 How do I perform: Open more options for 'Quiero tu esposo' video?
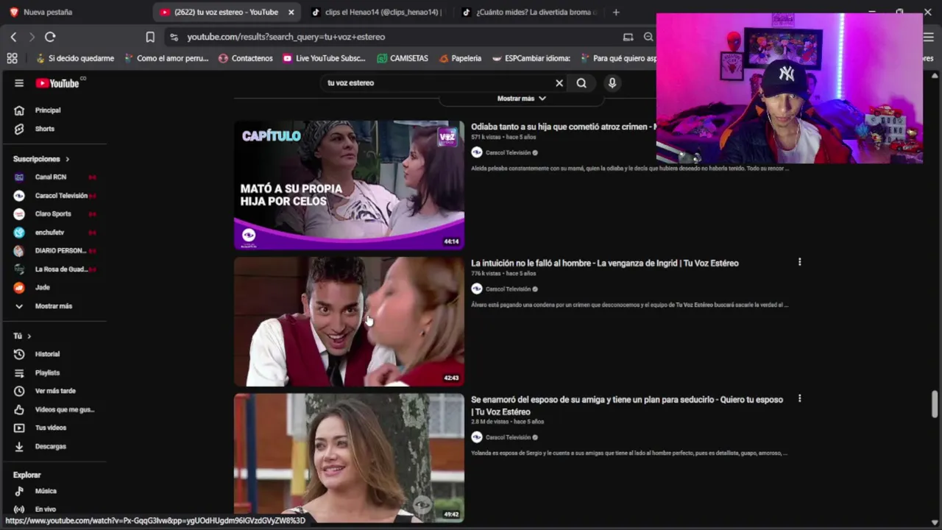pyautogui.click(x=799, y=398)
